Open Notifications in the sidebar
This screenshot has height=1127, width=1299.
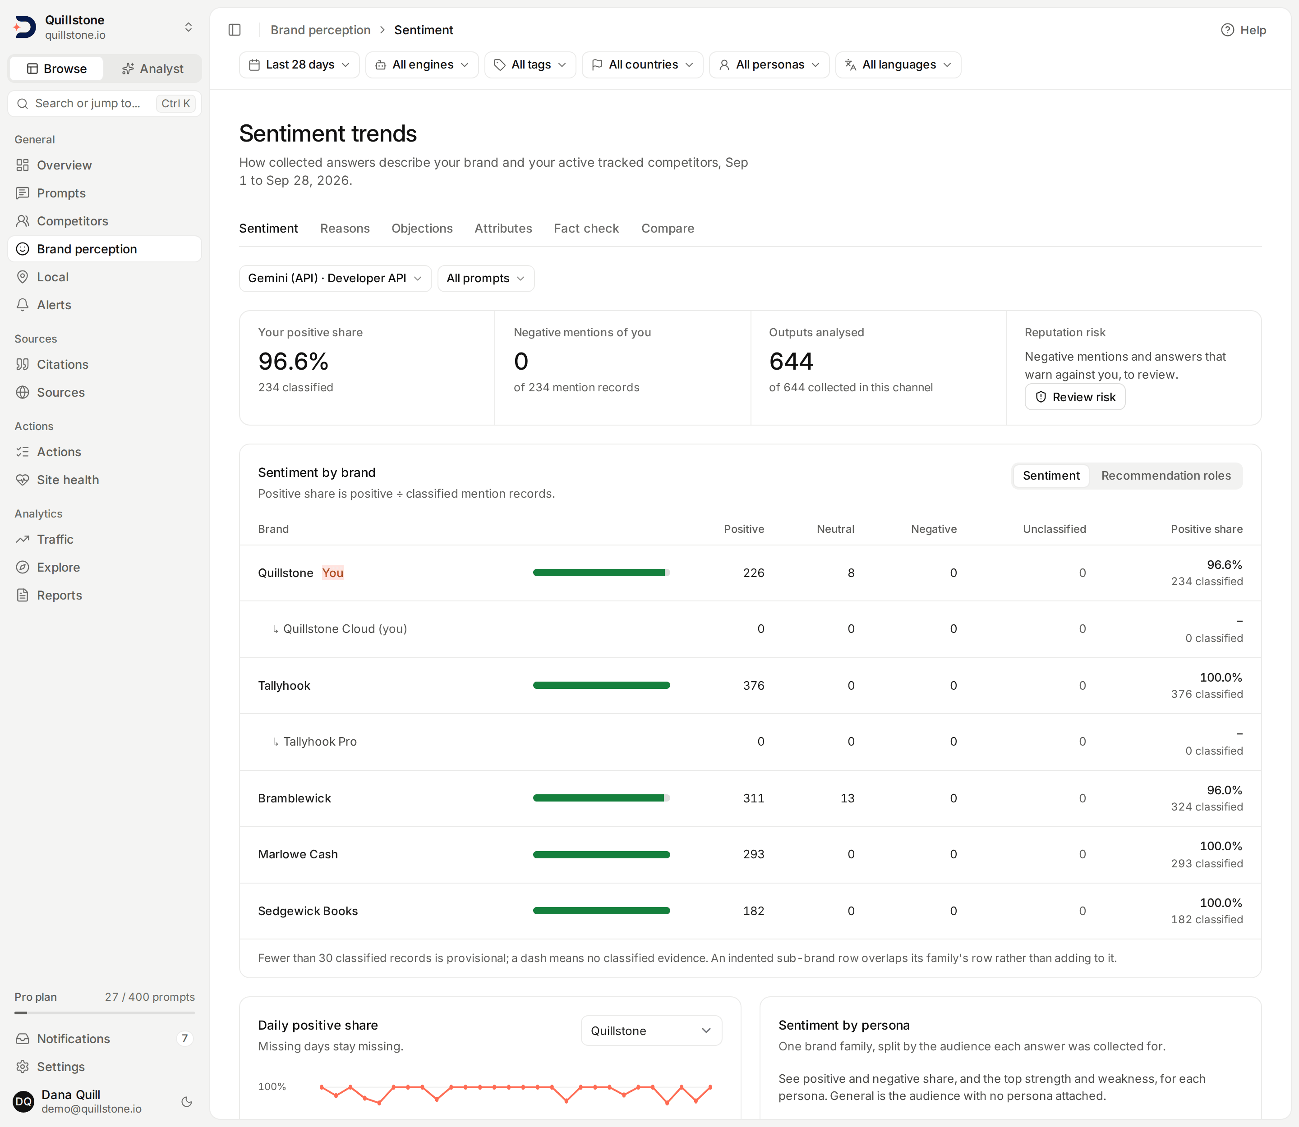(x=105, y=1038)
